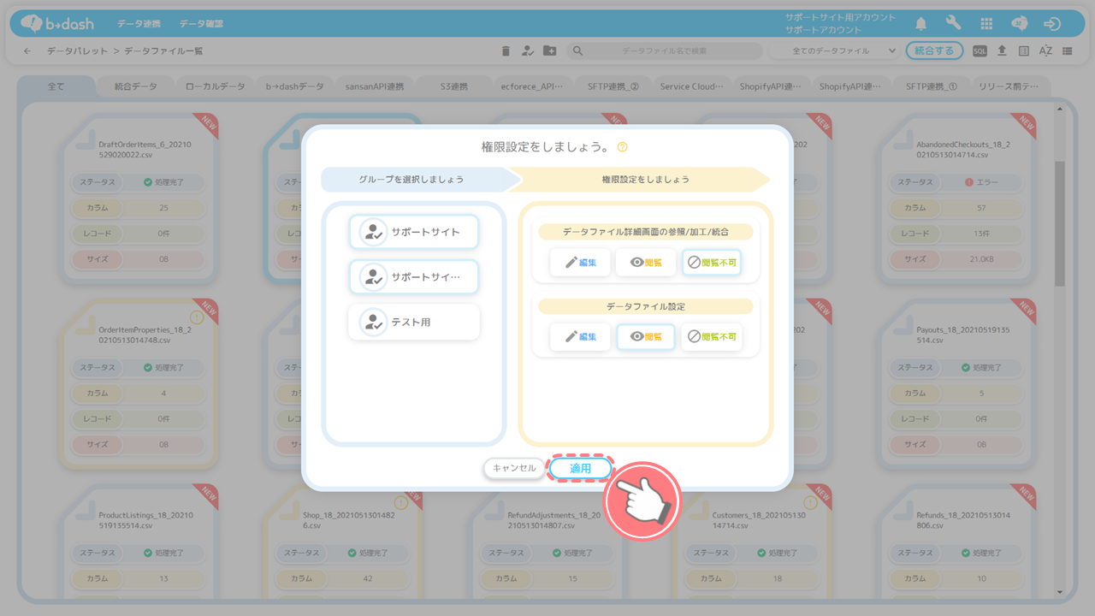Image resolution: width=1095 pixels, height=616 pixels.
Task: Click the add folder icon
Action: point(549,51)
